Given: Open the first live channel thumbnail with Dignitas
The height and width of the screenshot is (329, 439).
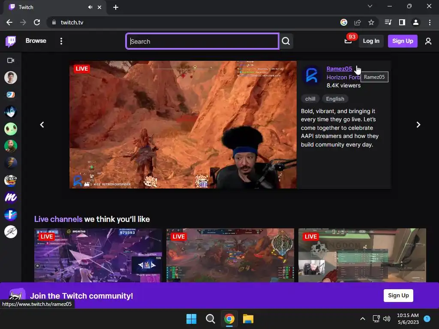Looking at the screenshot, I should point(98,255).
